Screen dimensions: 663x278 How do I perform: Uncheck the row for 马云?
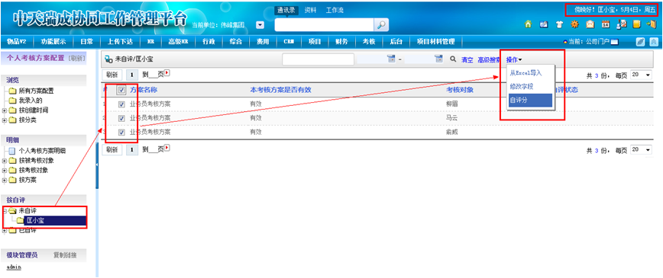[121, 118]
